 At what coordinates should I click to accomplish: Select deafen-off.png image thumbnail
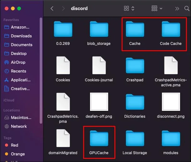[99, 102]
